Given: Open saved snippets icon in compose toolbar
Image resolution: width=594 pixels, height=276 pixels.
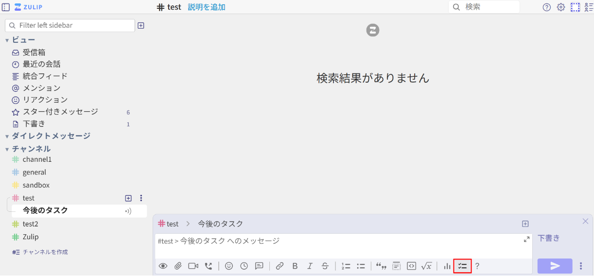Looking at the screenshot, I should click(260, 266).
